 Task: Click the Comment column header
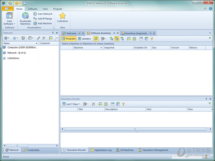pyautogui.click(x=49, y=43)
